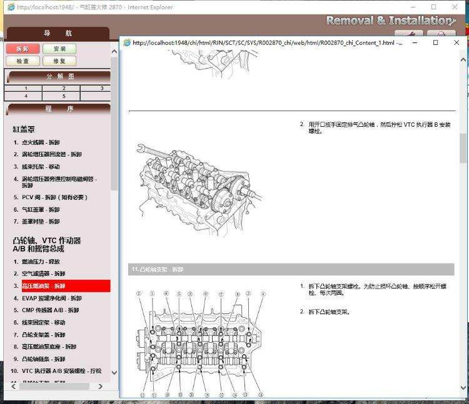Select the 拆卸 mode button
The image size is (469, 404).
click(23, 49)
